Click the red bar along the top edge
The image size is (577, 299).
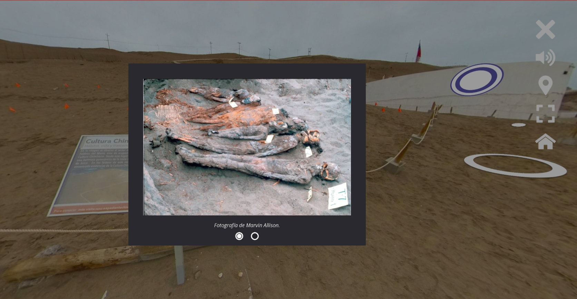coord(288,0)
